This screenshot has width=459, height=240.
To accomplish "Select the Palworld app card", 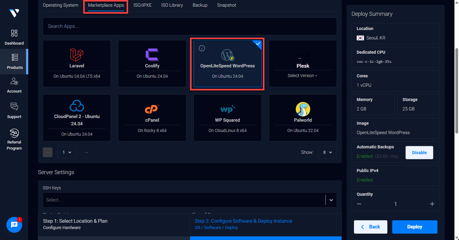I will coord(303,118).
